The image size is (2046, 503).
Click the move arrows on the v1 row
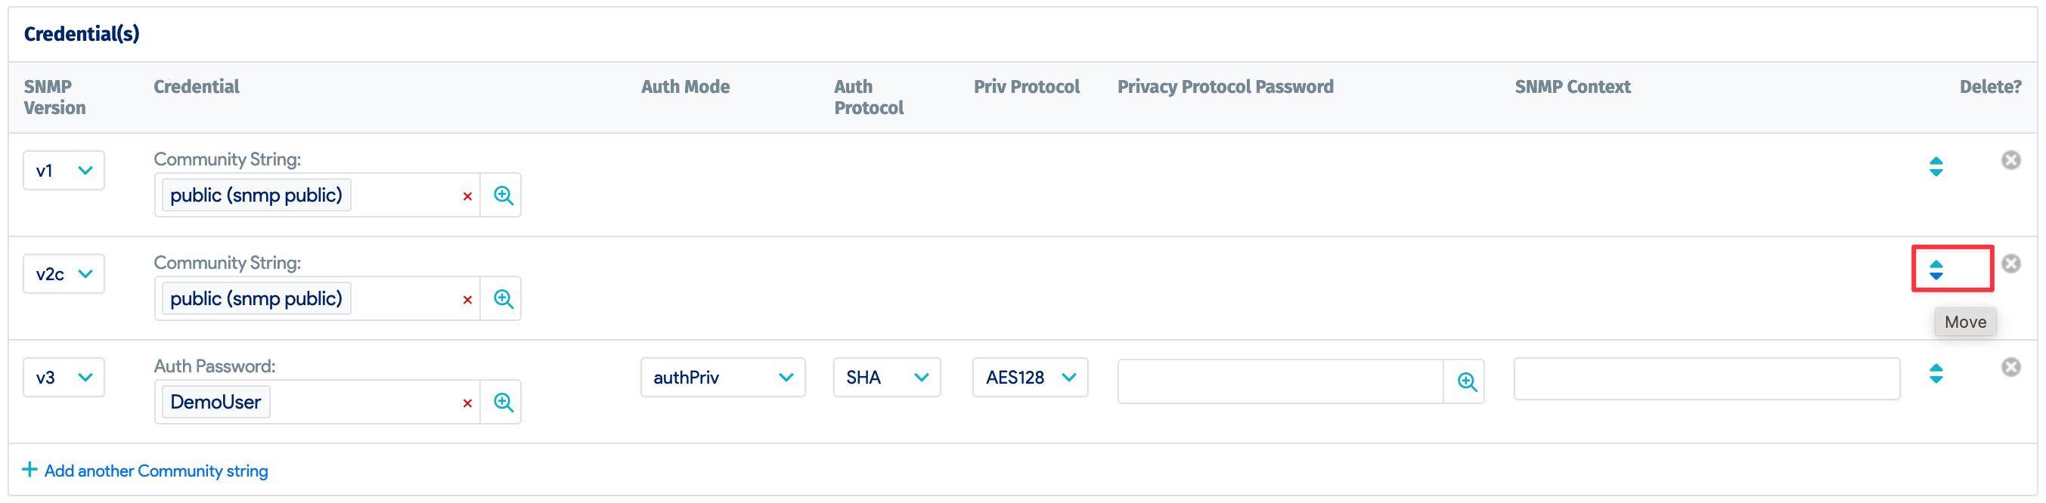pos(1936,167)
